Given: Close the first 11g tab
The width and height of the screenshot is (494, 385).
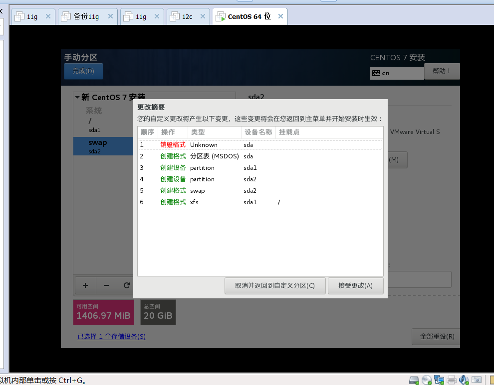Looking at the screenshot, I should pyautogui.click(x=48, y=16).
